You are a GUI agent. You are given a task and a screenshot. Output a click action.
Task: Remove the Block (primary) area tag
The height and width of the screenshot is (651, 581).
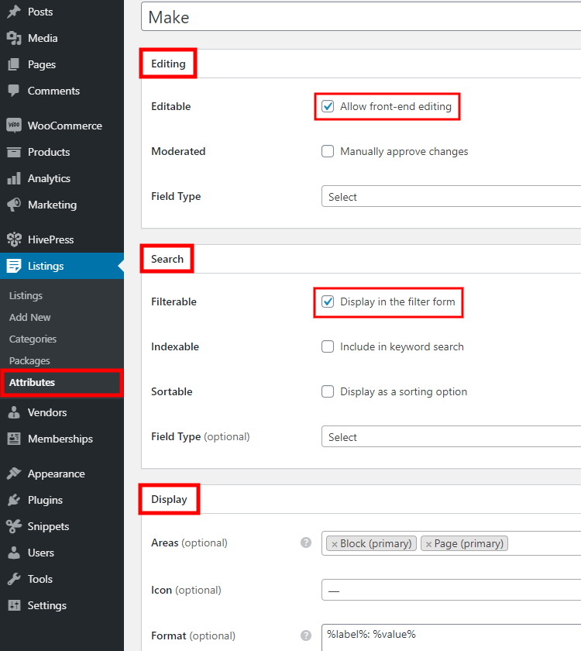332,543
